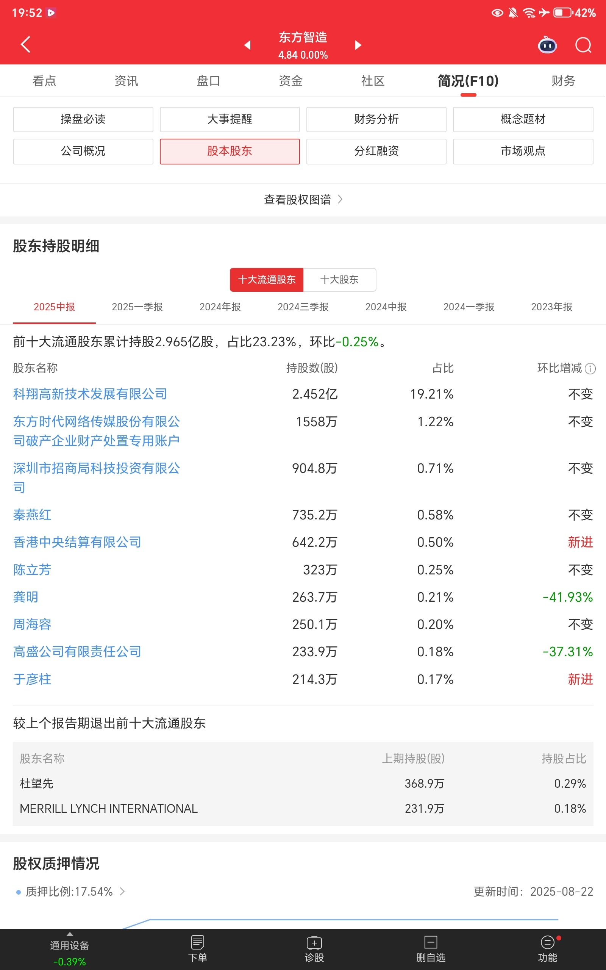Open 概念题材 section
Screen dimensions: 606x970
523,119
